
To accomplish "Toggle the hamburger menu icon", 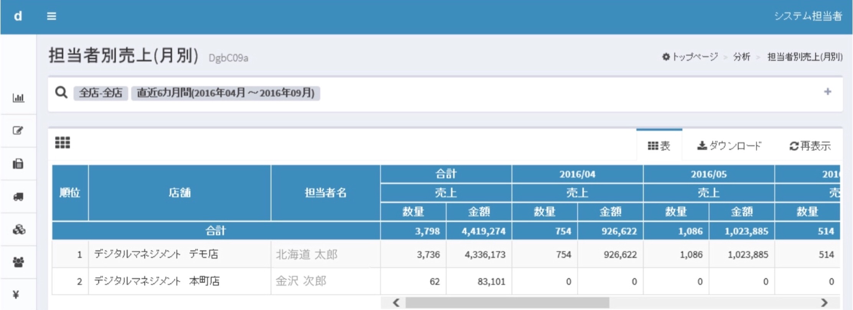I will point(51,16).
